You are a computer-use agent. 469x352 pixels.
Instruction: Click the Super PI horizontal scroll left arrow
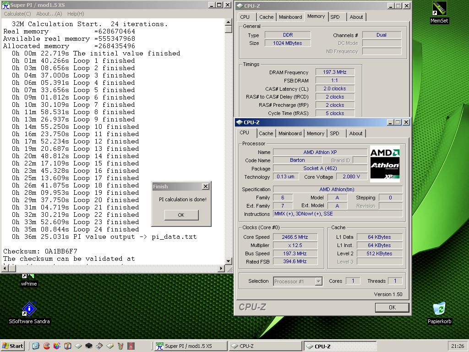(5, 268)
